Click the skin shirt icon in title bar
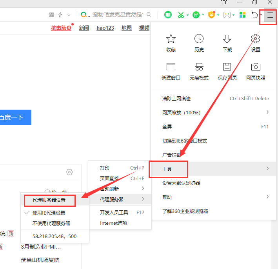278x269 pixels. pyautogui.click(x=224, y=2)
